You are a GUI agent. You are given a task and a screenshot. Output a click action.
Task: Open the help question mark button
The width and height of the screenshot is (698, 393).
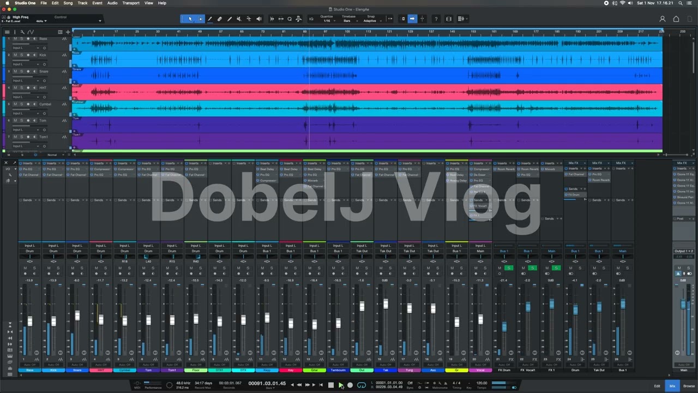pos(436,19)
